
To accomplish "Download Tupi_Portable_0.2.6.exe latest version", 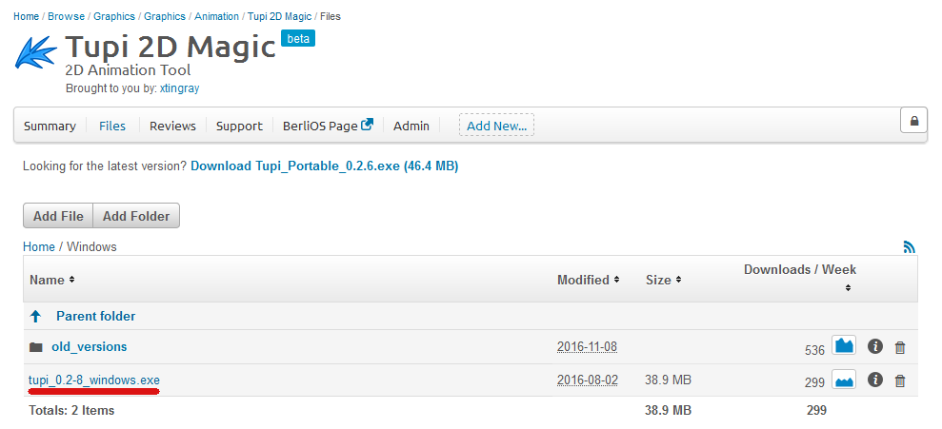I will coord(324,166).
